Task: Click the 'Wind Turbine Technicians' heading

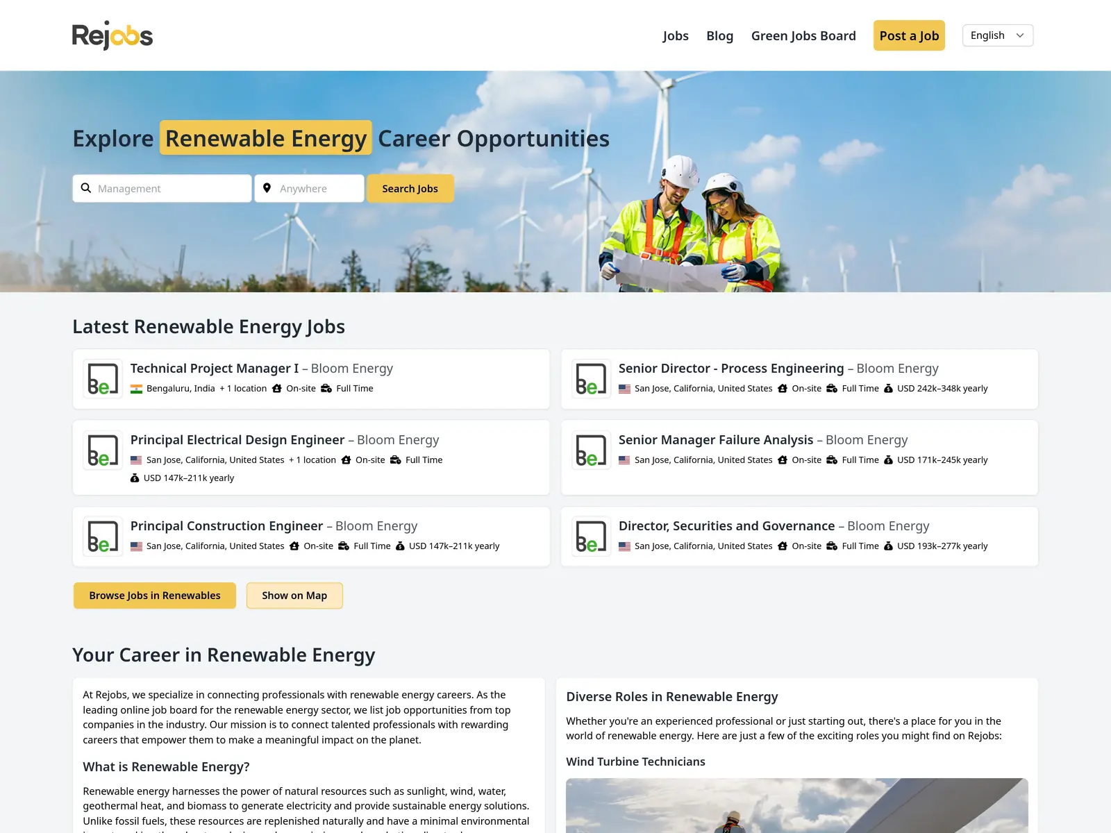Action: pyautogui.click(x=635, y=762)
